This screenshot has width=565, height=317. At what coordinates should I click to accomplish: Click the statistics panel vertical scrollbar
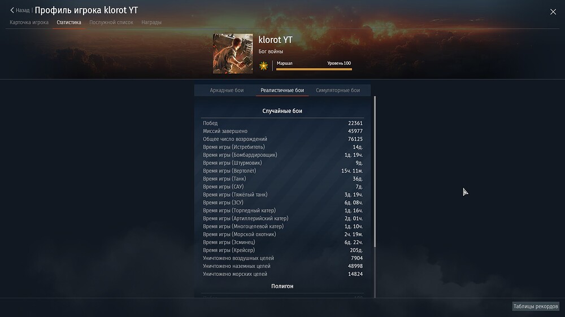click(x=375, y=171)
